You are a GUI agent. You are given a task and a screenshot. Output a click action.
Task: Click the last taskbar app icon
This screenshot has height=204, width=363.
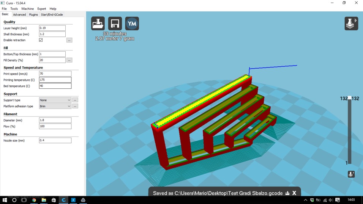(x=83, y=200)
